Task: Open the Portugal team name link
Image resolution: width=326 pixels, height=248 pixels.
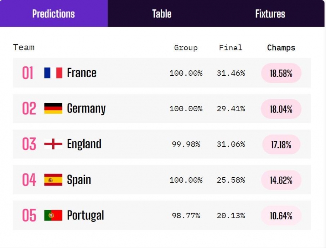Action: pos(86,216)
